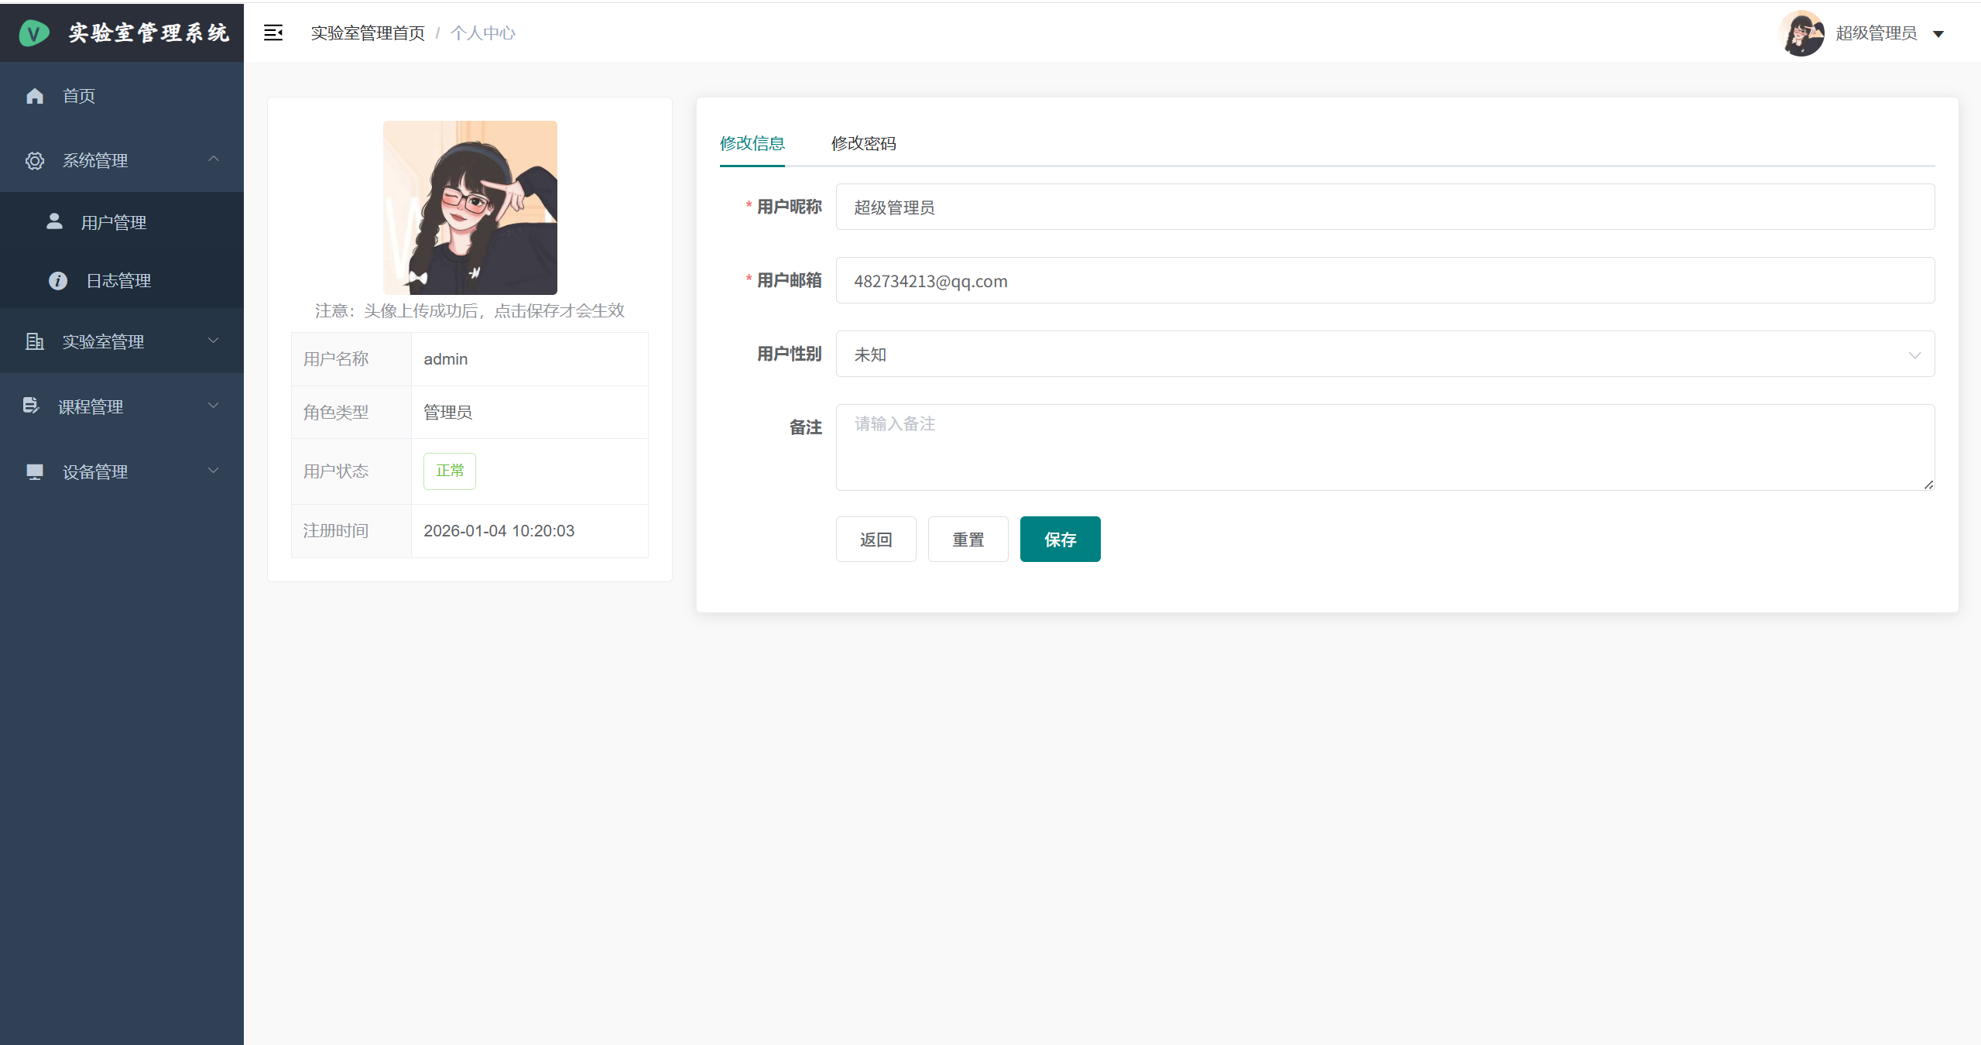Screen dimensions: 1981x1045
Task: Collapse the 系统管理 submenu chevron
Action: [214, 160]
